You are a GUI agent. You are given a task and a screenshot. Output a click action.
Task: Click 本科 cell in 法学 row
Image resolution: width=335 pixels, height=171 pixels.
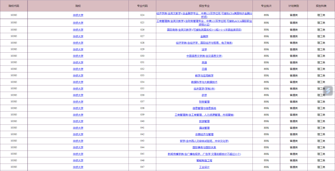coord(266,49)
